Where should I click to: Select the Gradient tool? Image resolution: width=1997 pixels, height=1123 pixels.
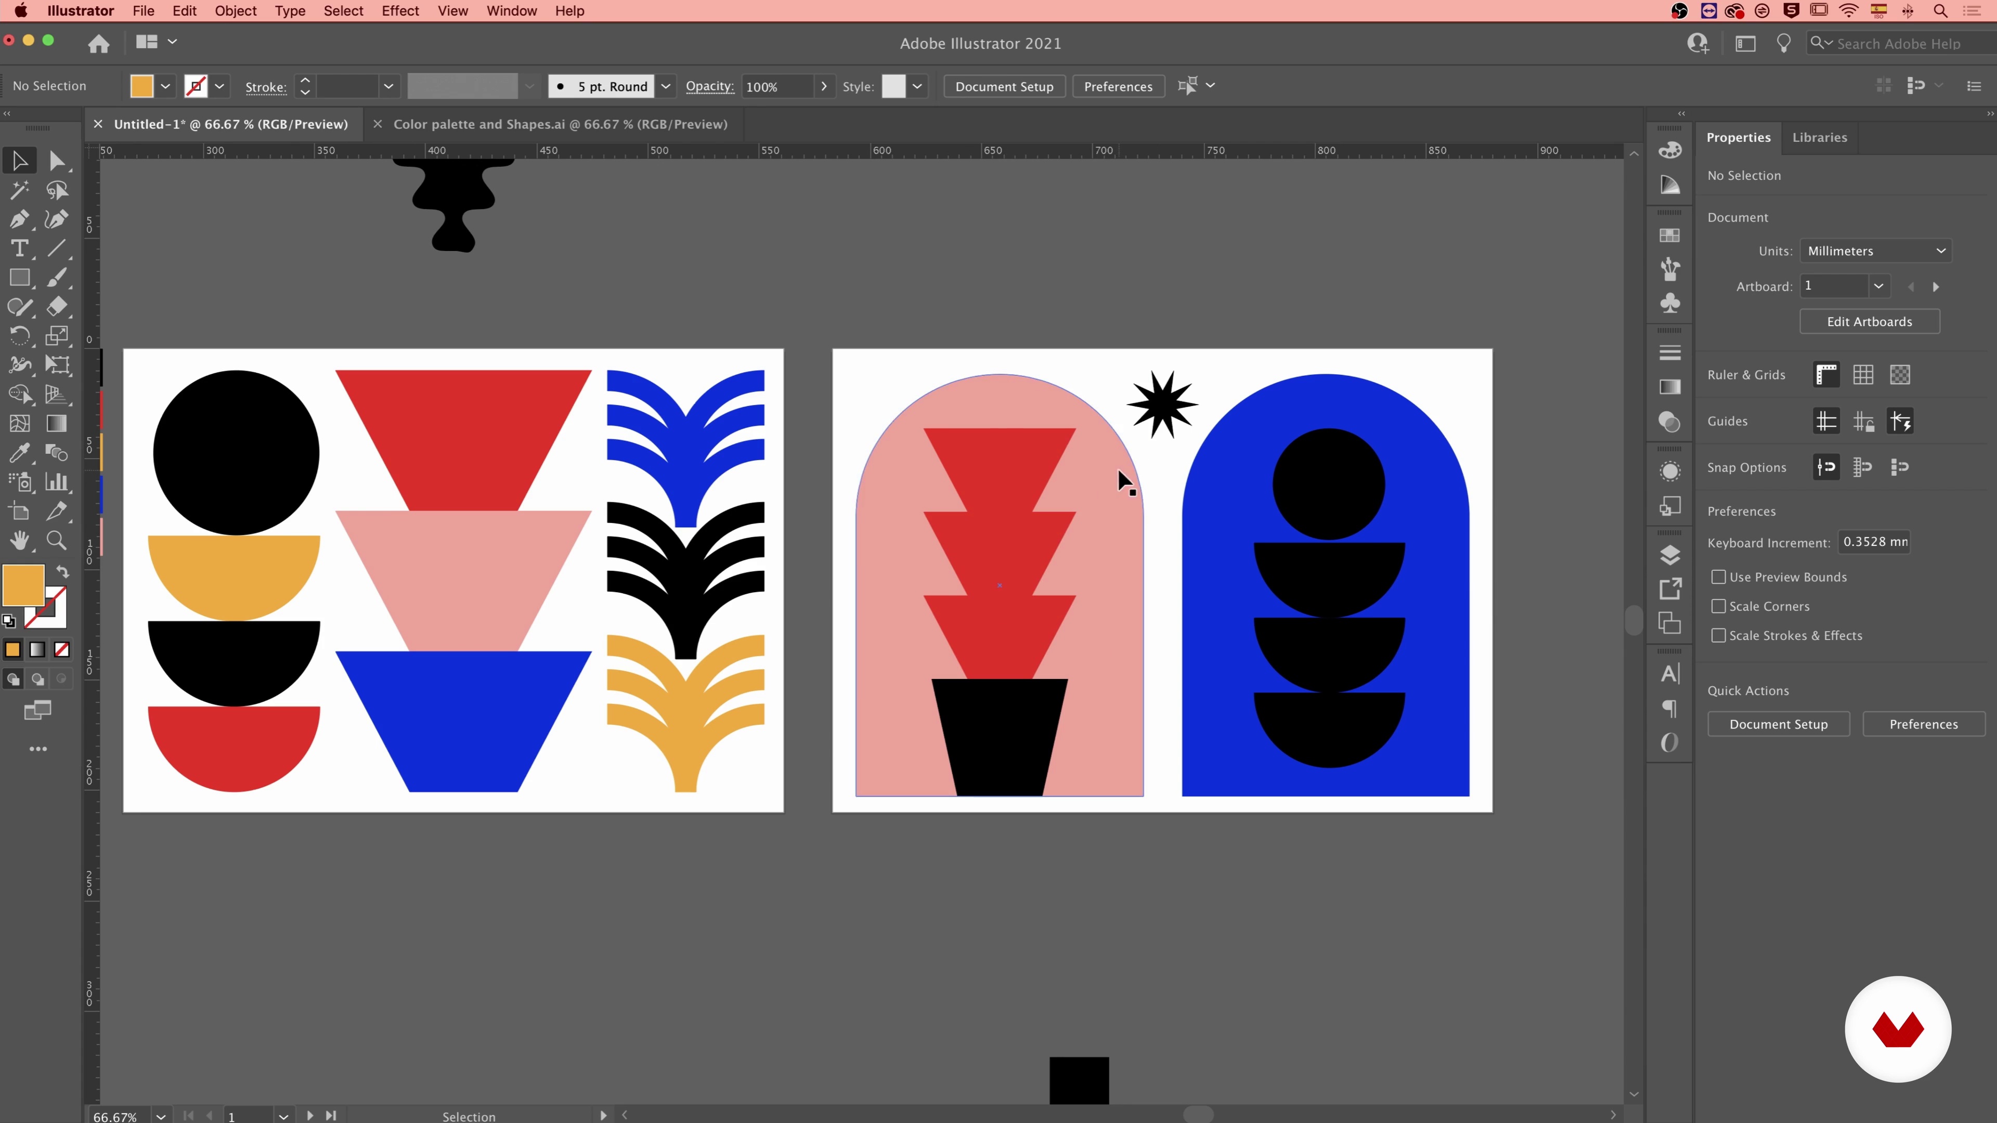(x=57, y=423)
